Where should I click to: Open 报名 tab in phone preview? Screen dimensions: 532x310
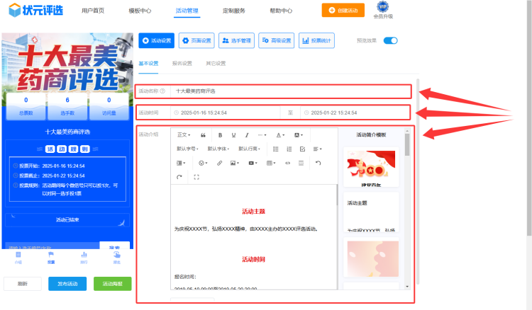click(x=117, y=258)
